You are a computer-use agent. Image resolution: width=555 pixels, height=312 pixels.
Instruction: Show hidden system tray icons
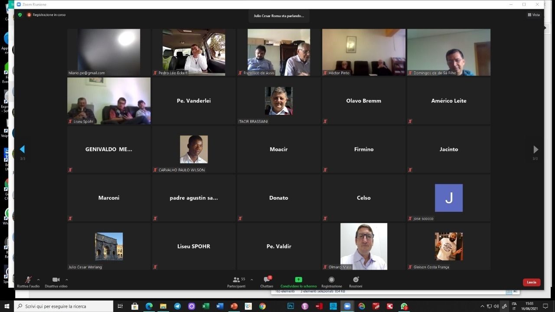(x=482, y=306)
